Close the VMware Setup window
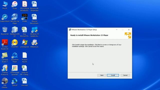The width and height of the screenshot is (160, 90). [x=129, y=29]
